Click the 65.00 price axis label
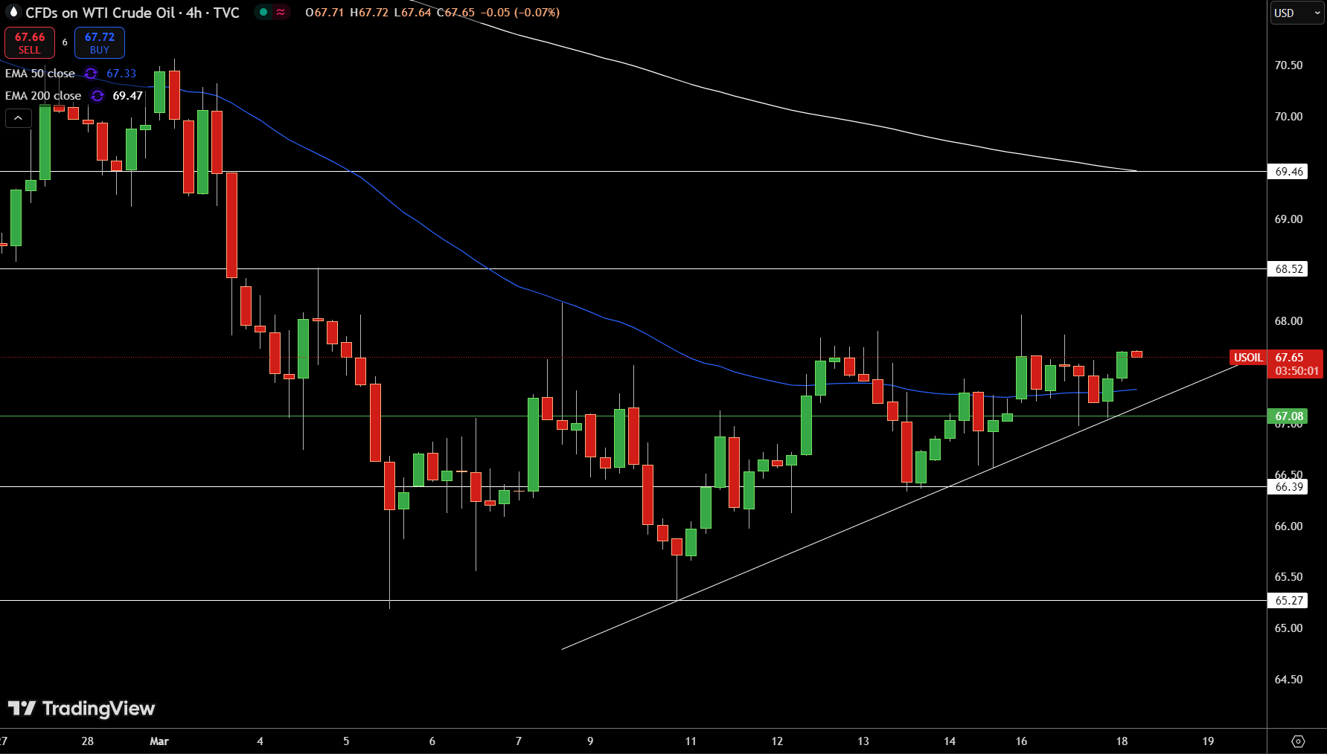1327x754 pixels. point(1288,628)
